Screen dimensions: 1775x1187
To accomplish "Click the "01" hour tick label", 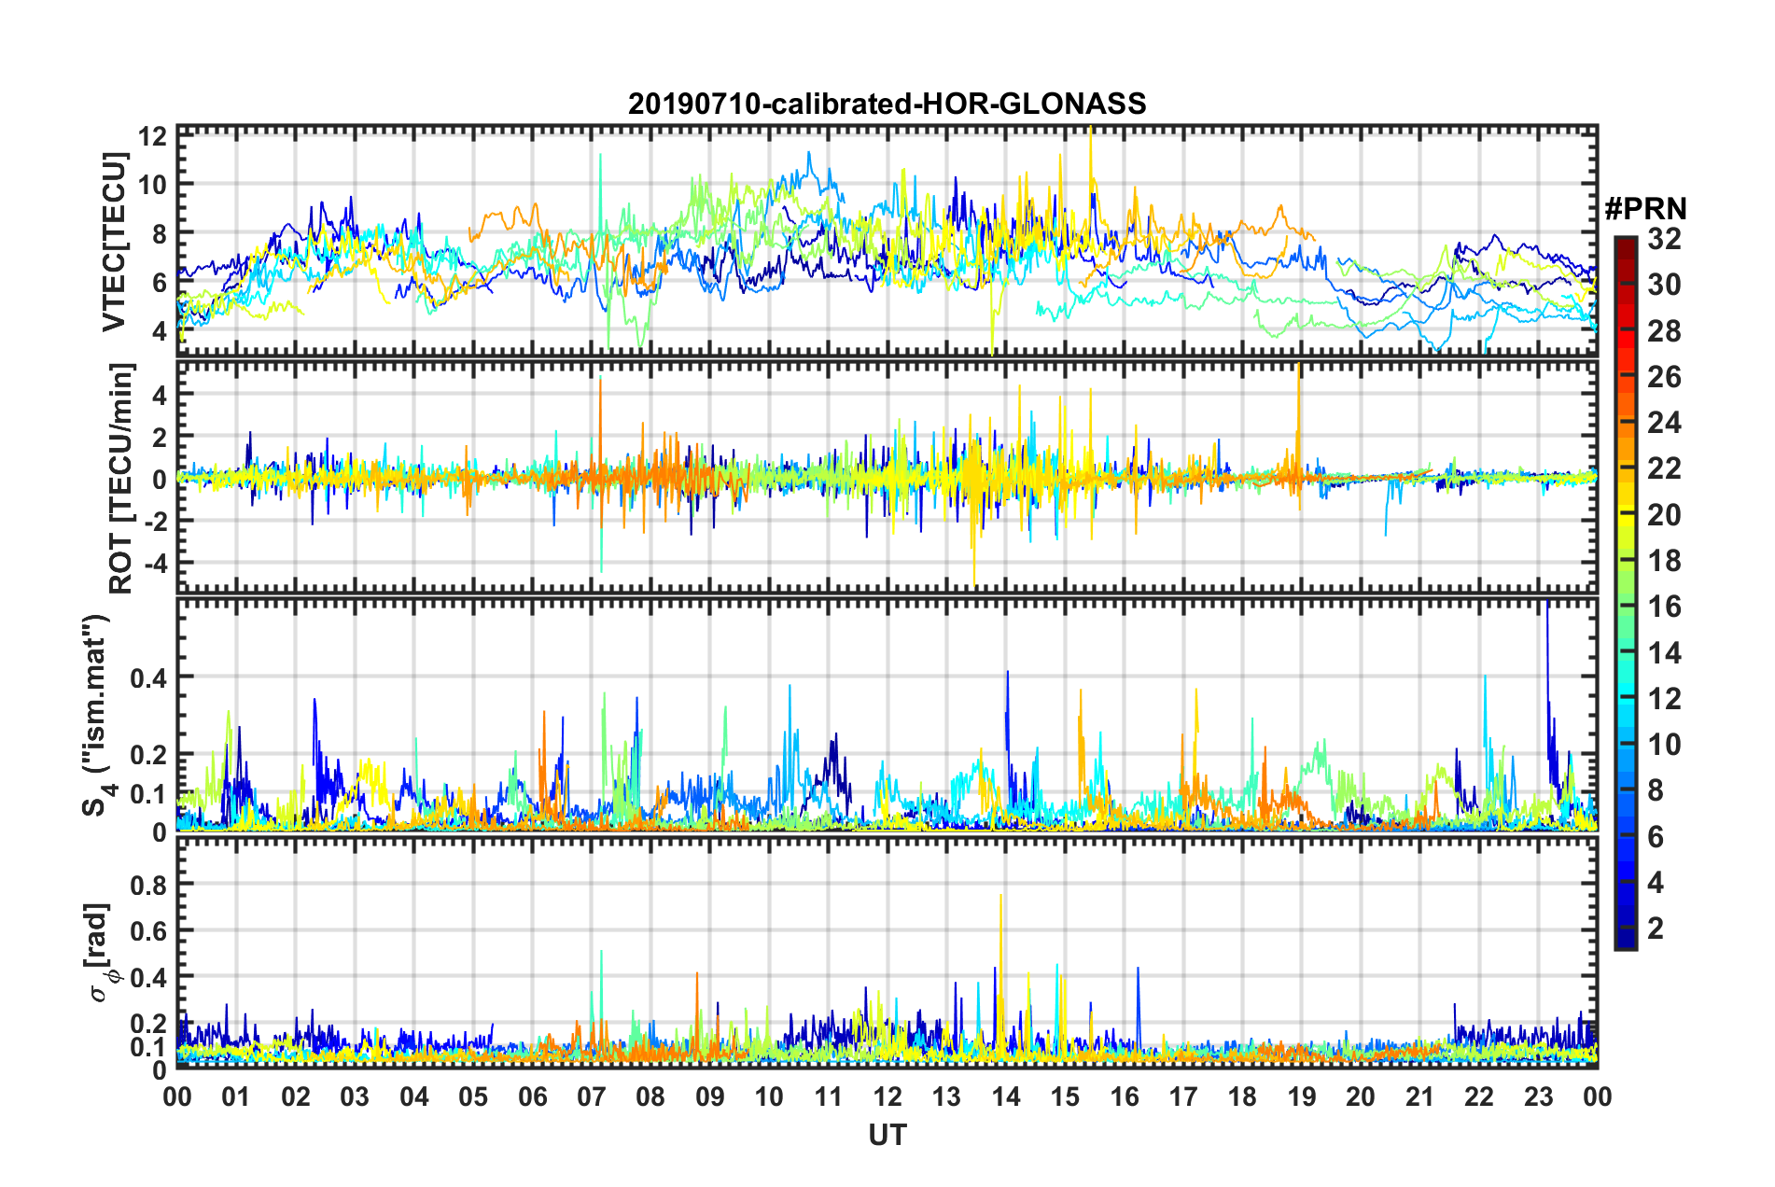I will (x=236, y=1096).
